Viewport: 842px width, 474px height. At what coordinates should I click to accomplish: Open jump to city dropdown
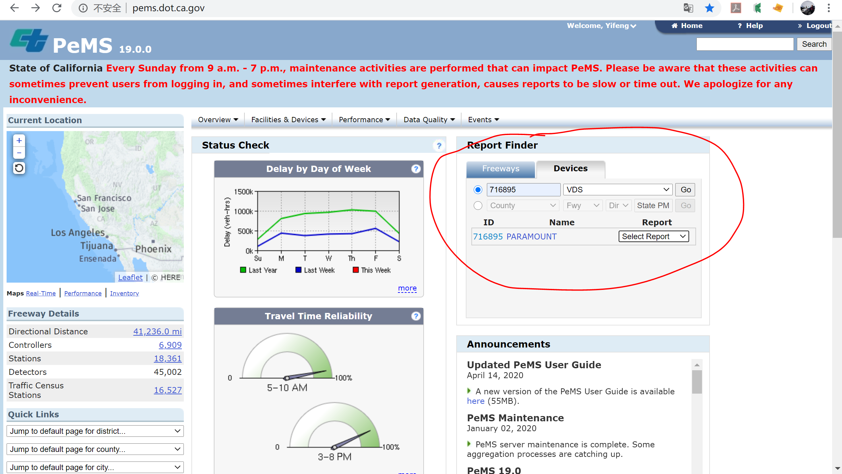[x=95, y=467]
